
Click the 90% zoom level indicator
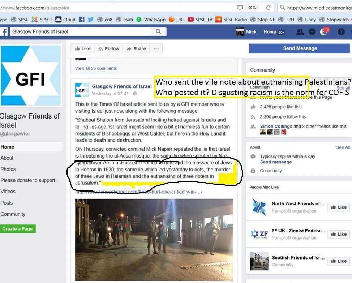pos(252,7)
